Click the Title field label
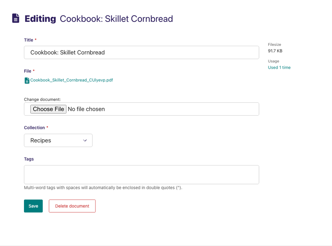The width and height of the screenshot is (332, 246). (x=28, y=40)
